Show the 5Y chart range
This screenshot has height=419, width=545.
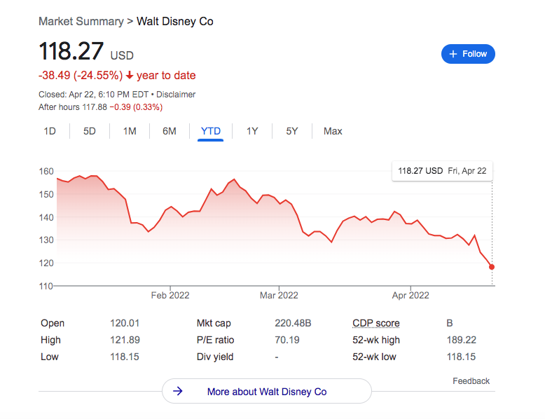(x=292, y=131)
